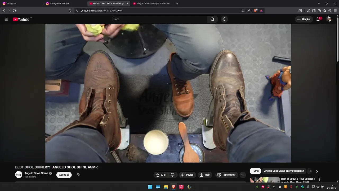The height and width of the screenshot is (191, 339).
Task: Download the video with İndir
Action: (x=205, y=175)
